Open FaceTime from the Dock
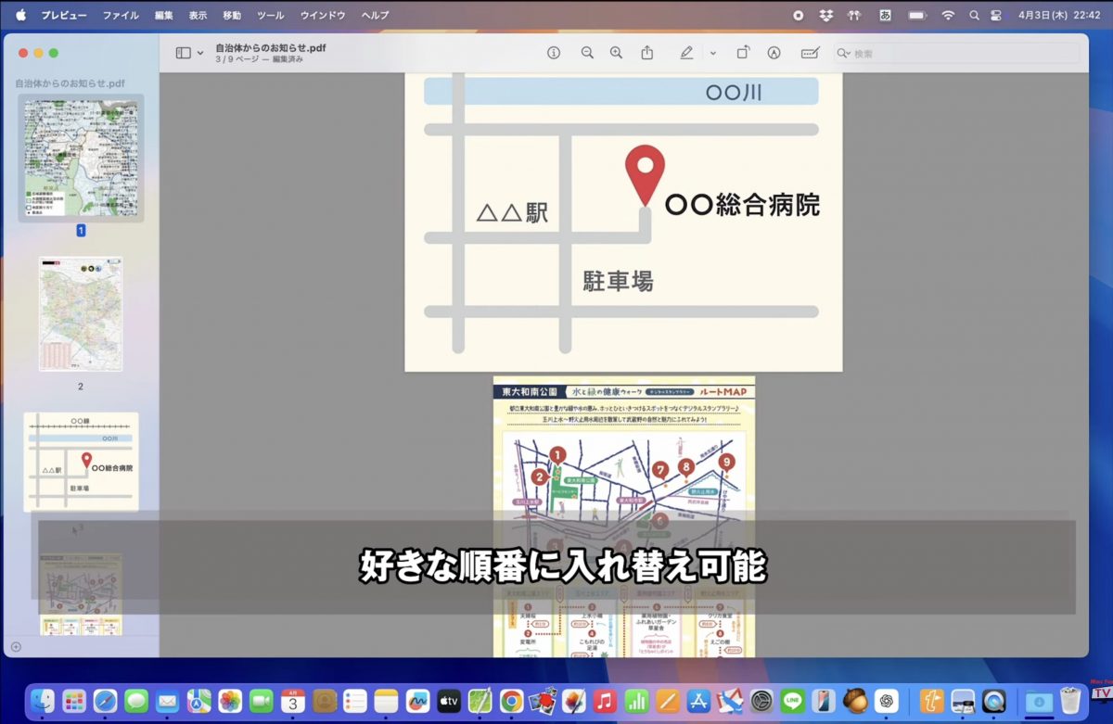Viewport: 1113px width, 724px height. point(262,701)
